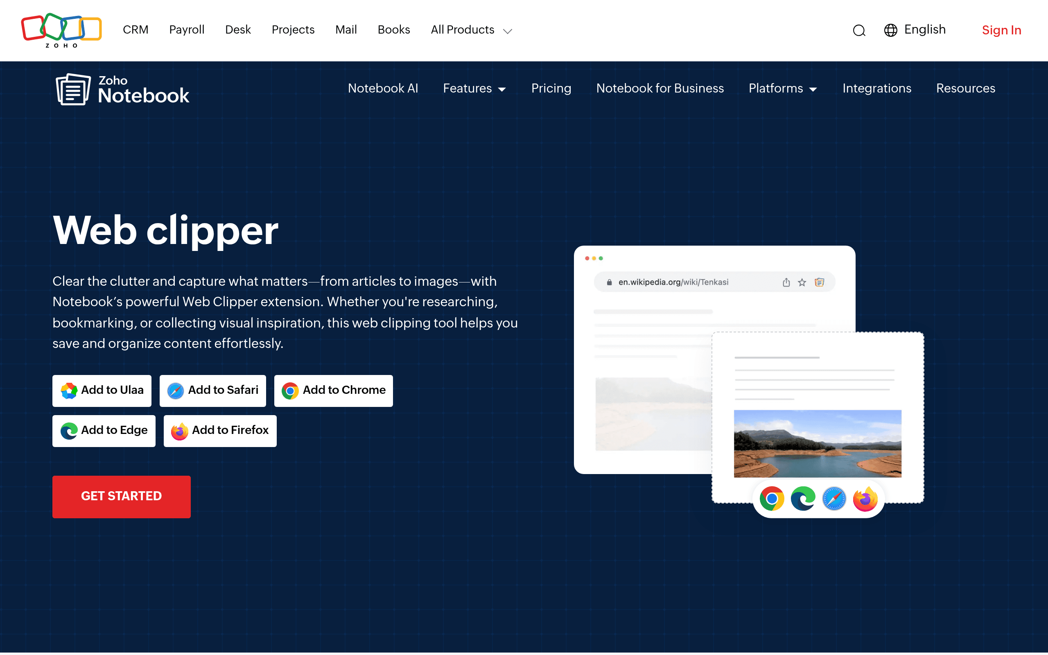Viewport: 1048px width, 655px height.
Task: Open the English language selector
Action: click(x=915, y=30)
